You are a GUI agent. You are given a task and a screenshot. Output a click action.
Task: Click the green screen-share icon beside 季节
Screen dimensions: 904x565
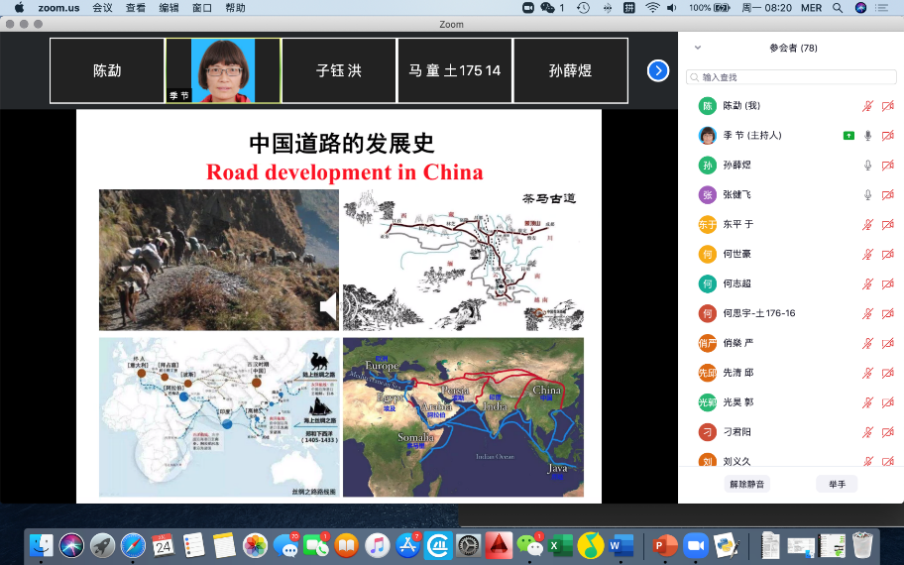pos(848,136)
